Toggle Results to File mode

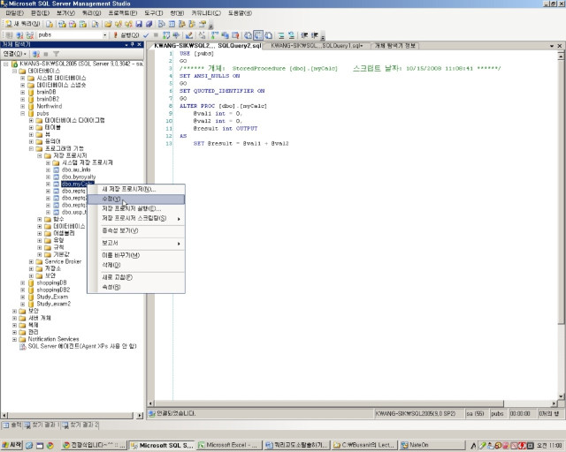268,35
